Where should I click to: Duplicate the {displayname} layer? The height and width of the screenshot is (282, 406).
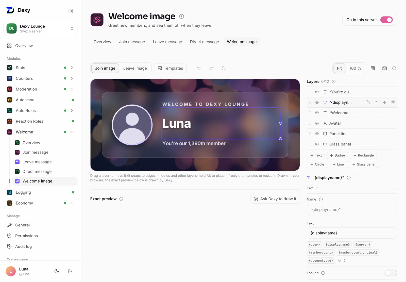point(367,103)
